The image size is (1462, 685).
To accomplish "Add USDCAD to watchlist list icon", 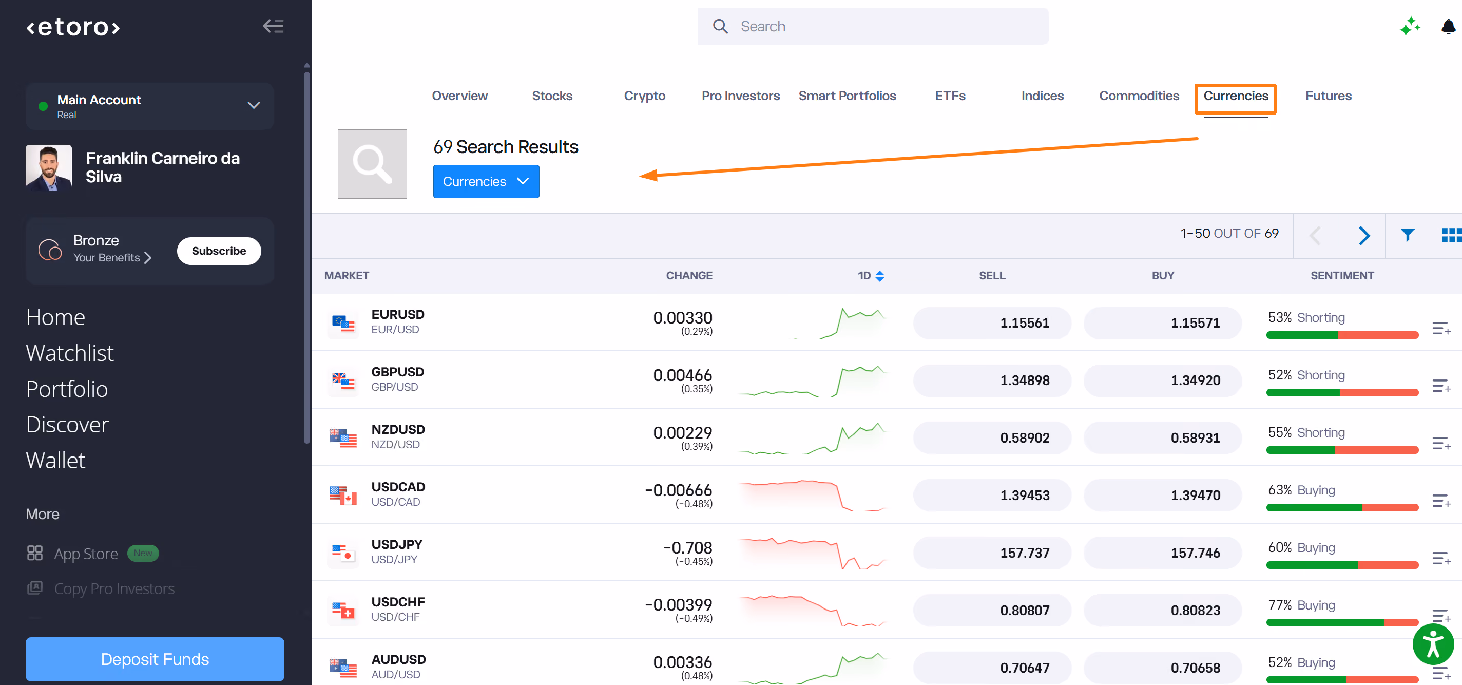I will click(1441, 501).
